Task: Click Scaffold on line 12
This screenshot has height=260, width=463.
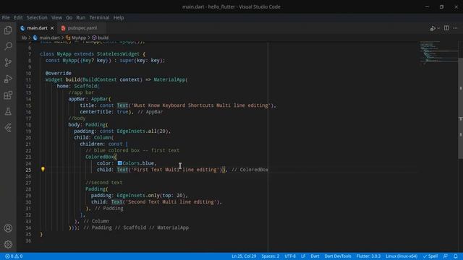Action: (x=85, y=86)
